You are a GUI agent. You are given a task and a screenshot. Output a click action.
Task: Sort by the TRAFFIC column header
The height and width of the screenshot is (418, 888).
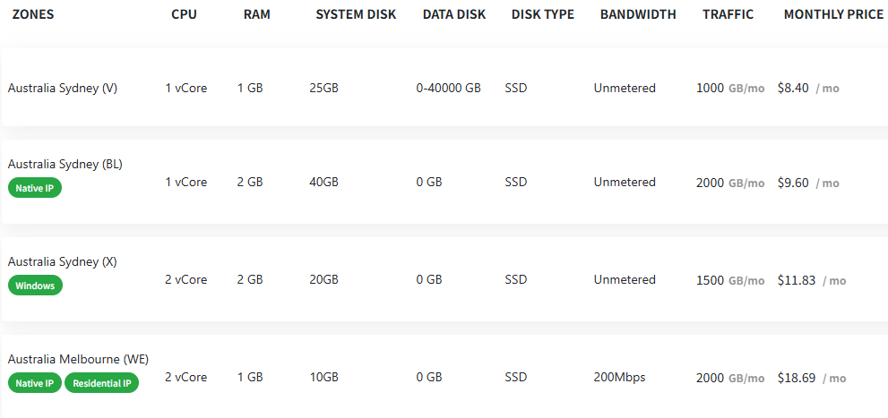pos(728,14)
